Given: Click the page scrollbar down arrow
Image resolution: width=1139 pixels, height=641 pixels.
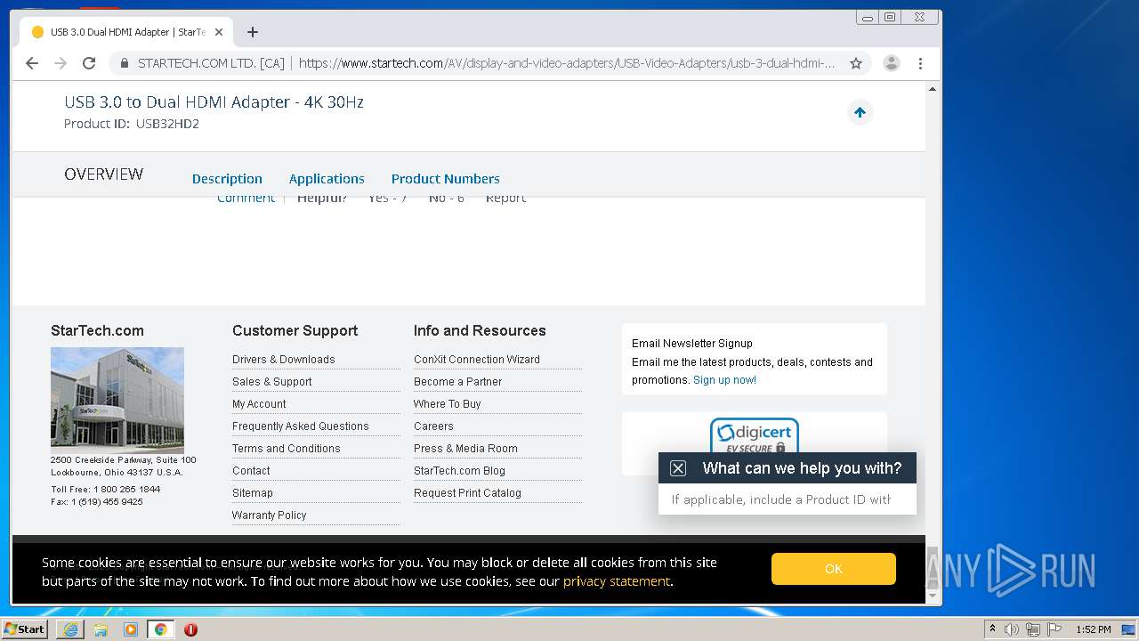Looking at the screenshot, I should point(933,596).
